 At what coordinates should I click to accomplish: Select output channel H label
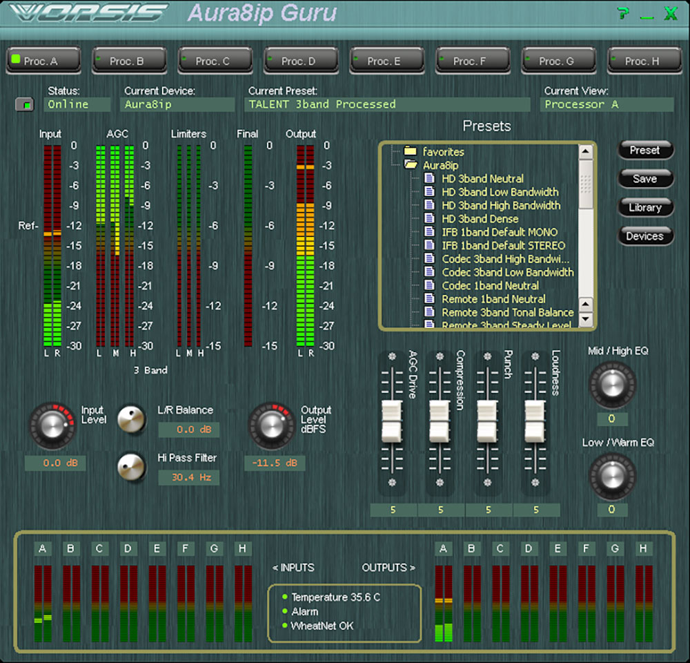tap(643, 549)
